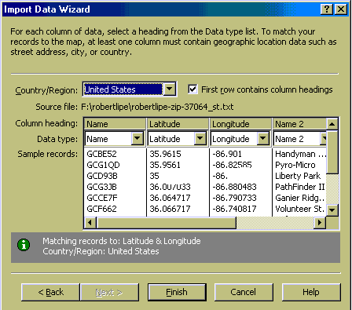This screenshot has width=352, height=310.
Task: Click longitude value -86.790733
Action: pyautogui.click(x=234, y=198)
